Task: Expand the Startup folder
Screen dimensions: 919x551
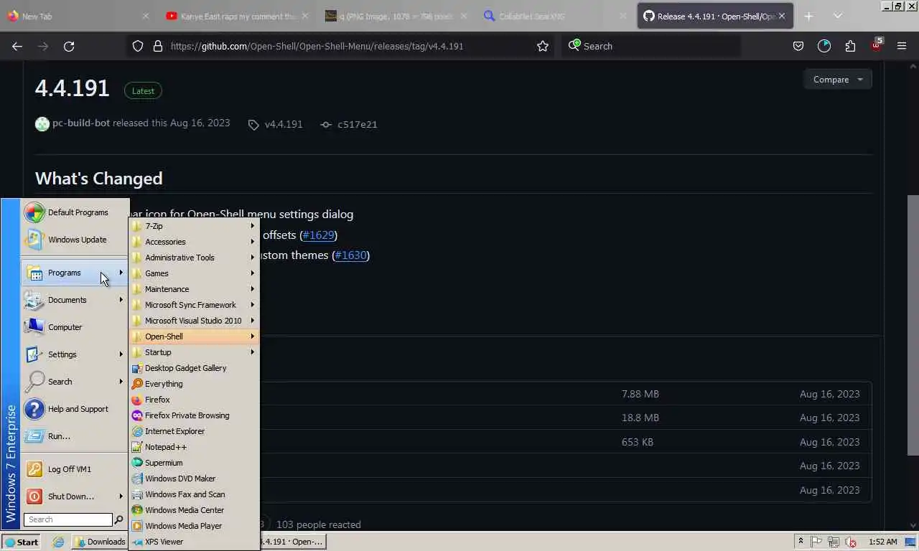Action: (194, 352)
